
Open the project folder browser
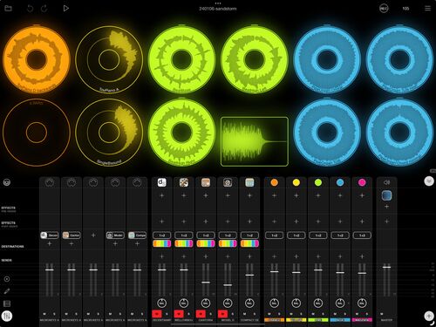pyautogui.click(x=8, y=8)
